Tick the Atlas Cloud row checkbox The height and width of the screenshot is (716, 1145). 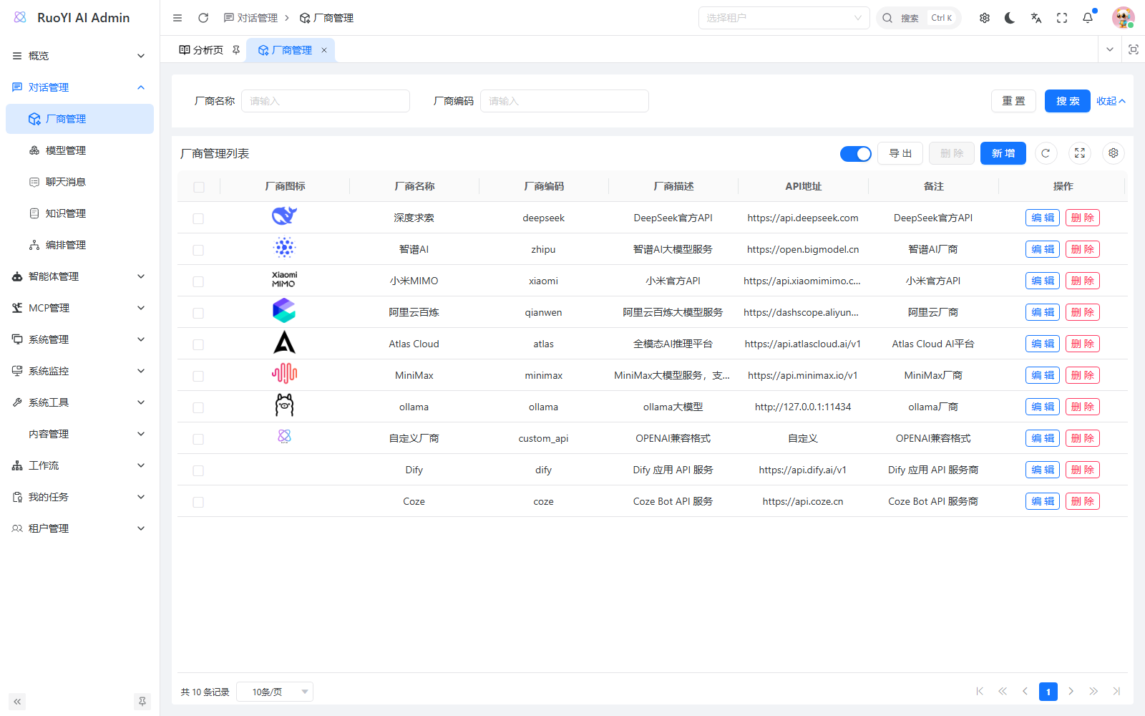click(198, 344)
